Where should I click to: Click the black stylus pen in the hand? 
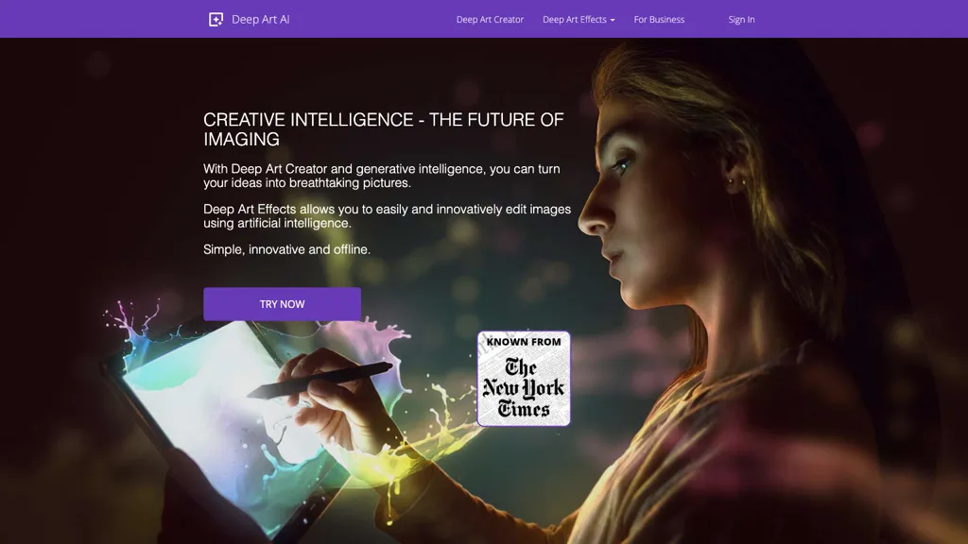320,380
